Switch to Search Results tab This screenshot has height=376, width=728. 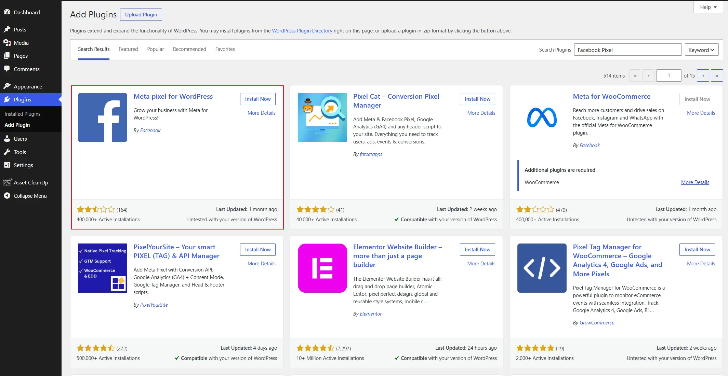click(94, 49)
